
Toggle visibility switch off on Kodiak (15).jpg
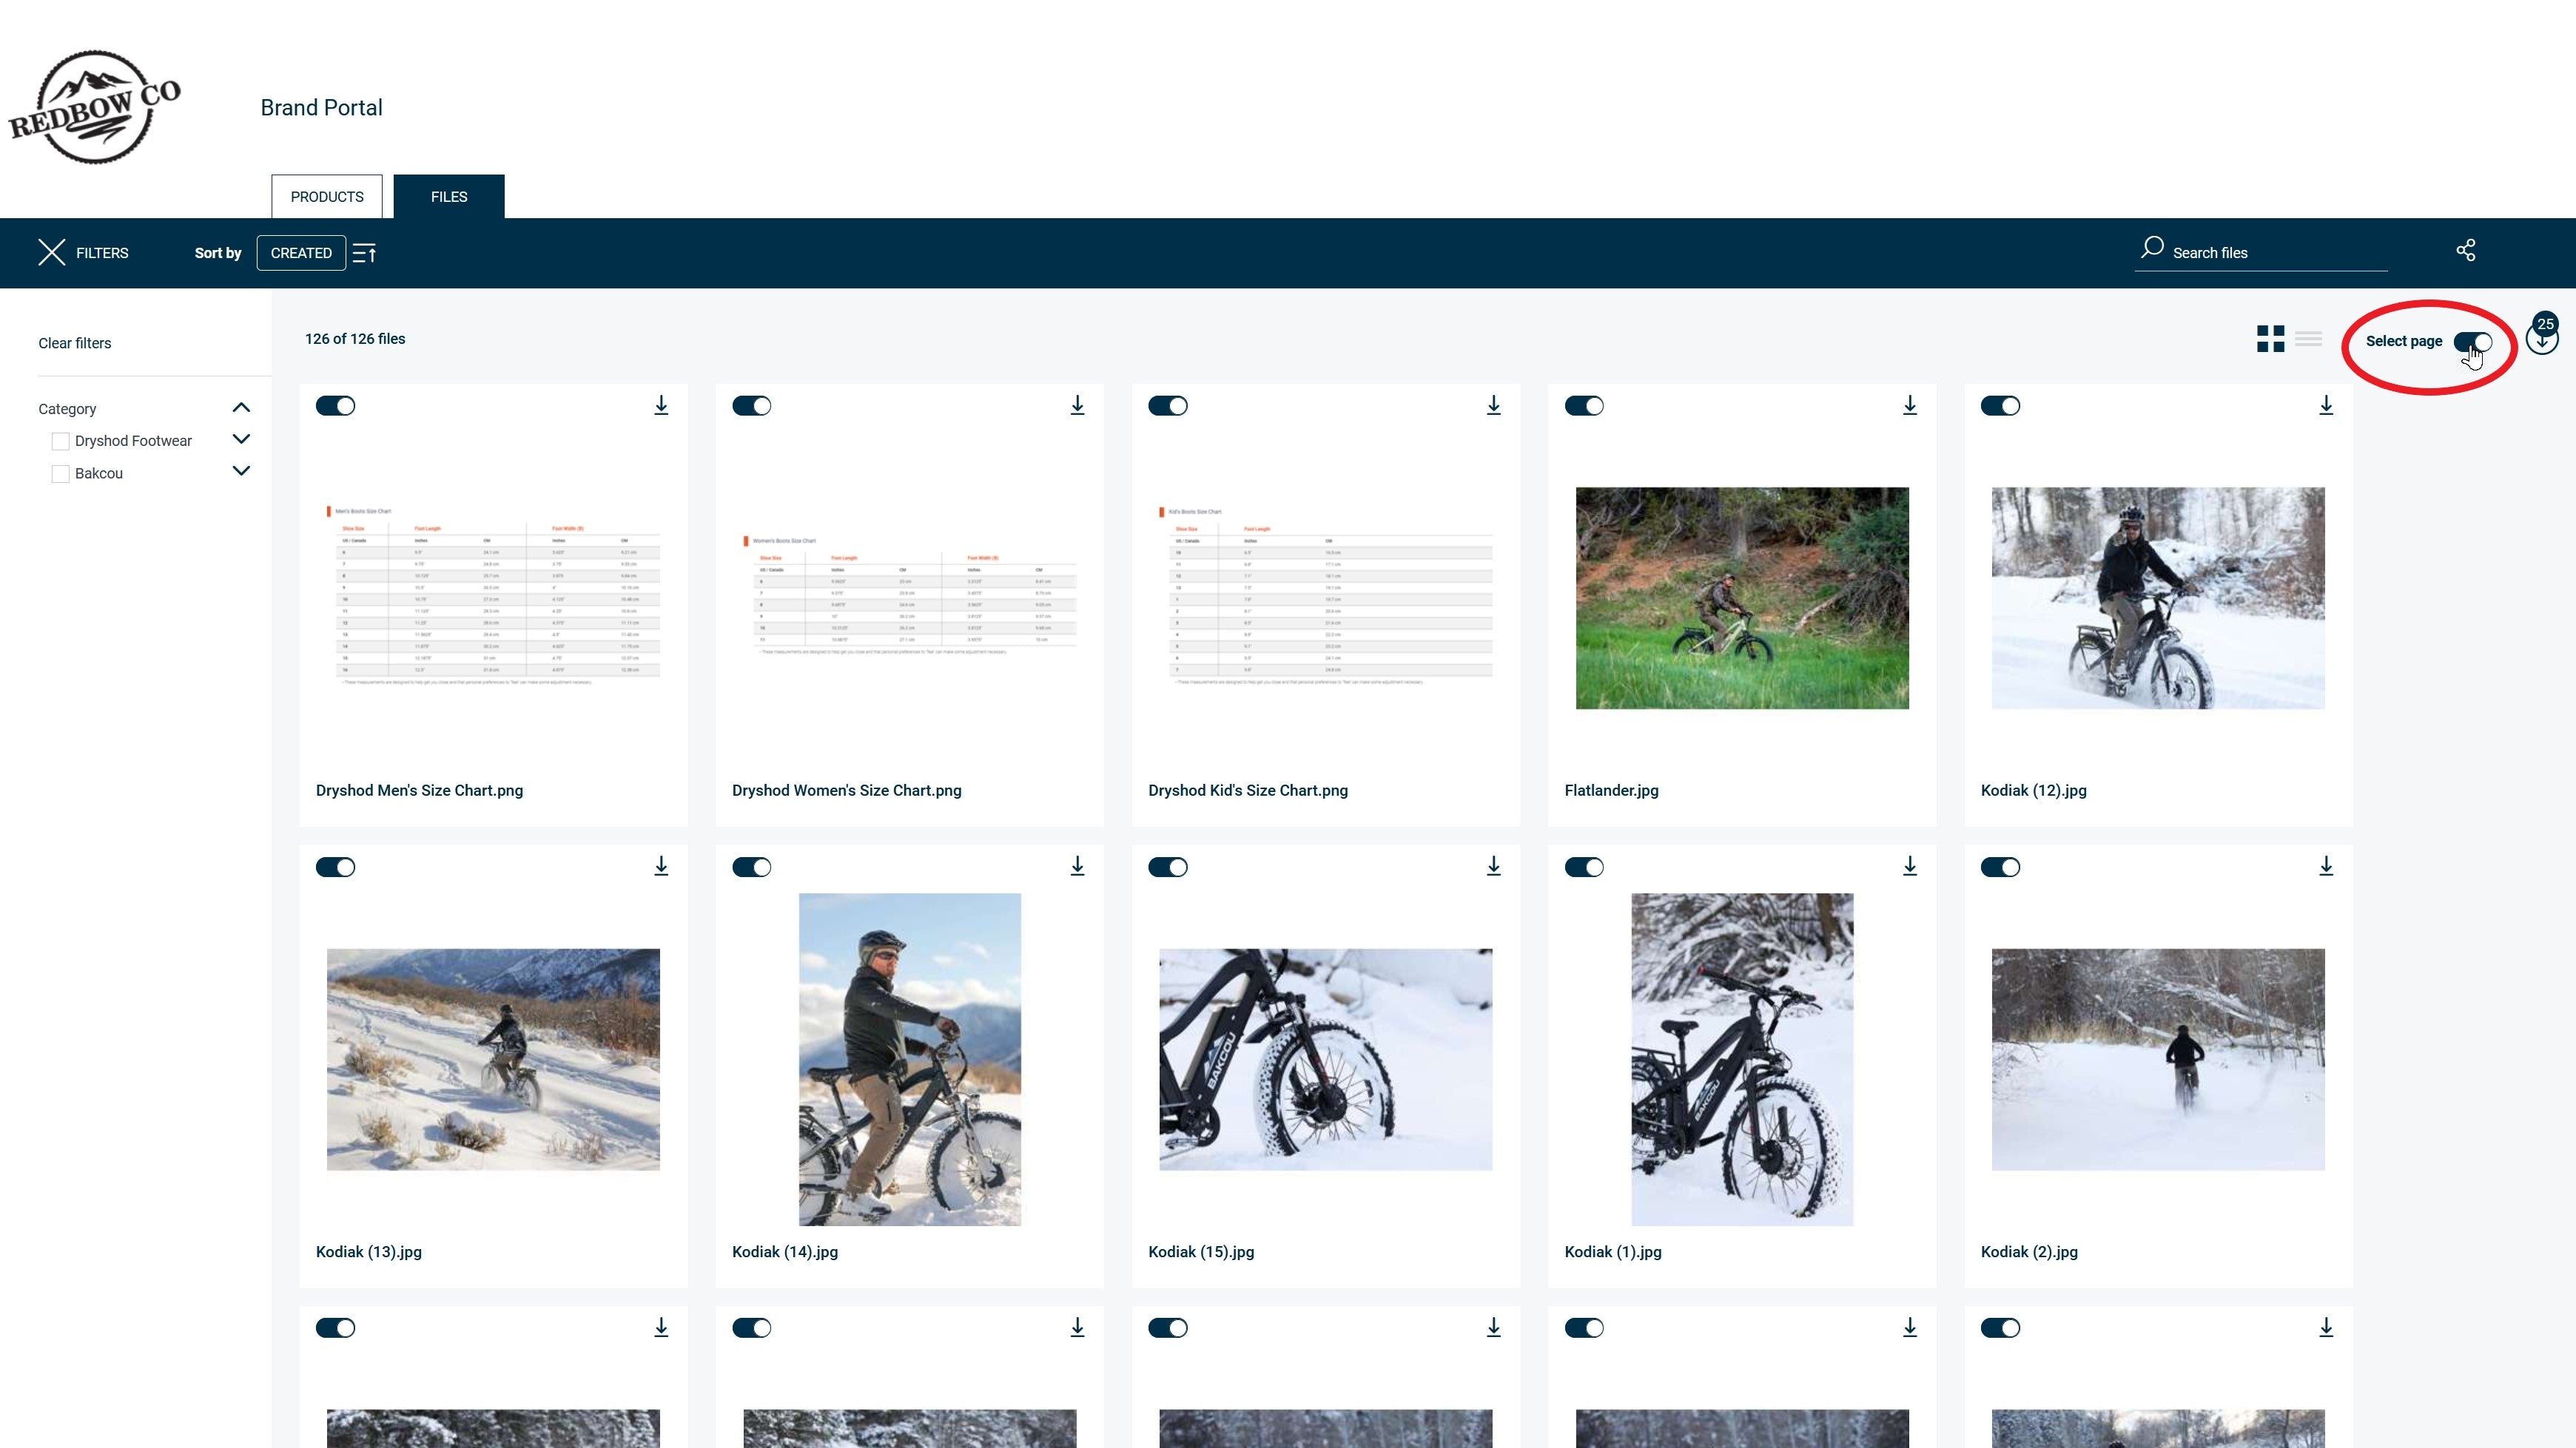coord(1168,866)
